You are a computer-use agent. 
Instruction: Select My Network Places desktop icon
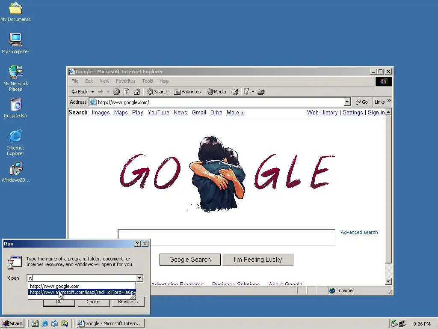15,78
